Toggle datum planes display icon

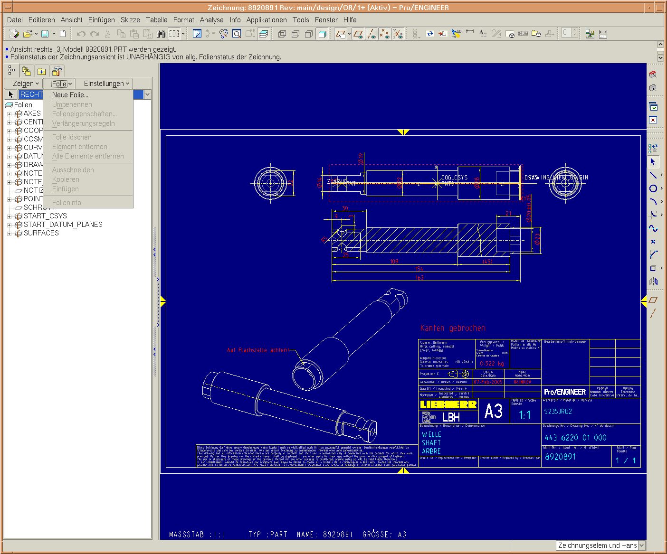click(x=358, y=34)
